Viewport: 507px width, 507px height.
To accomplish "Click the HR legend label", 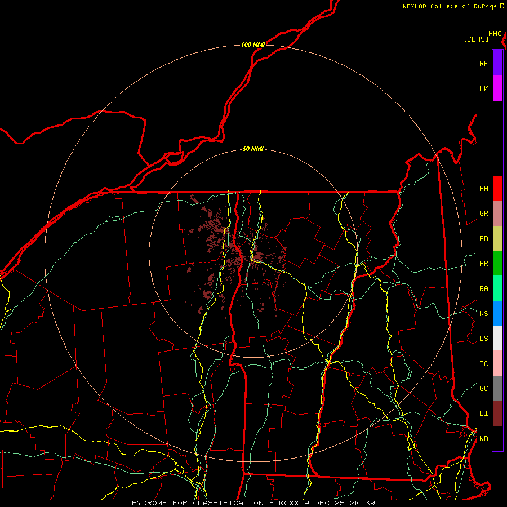I will (x=483, y=264).
